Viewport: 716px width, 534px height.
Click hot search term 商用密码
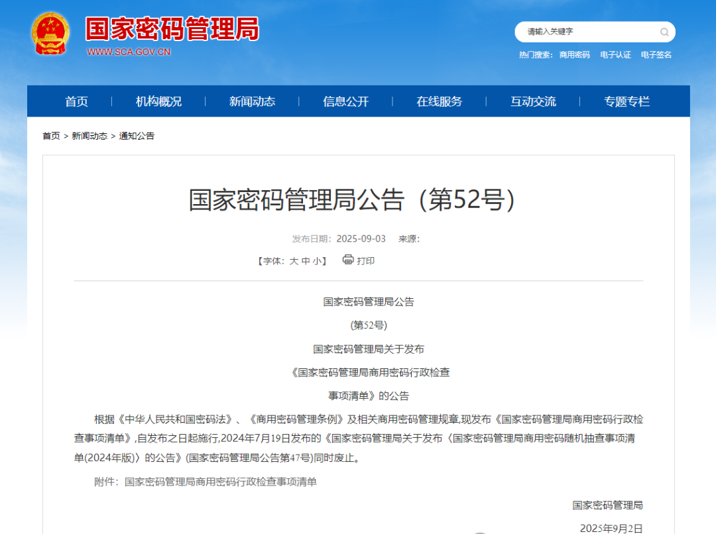pyautogui.click(x=574, y=55)
